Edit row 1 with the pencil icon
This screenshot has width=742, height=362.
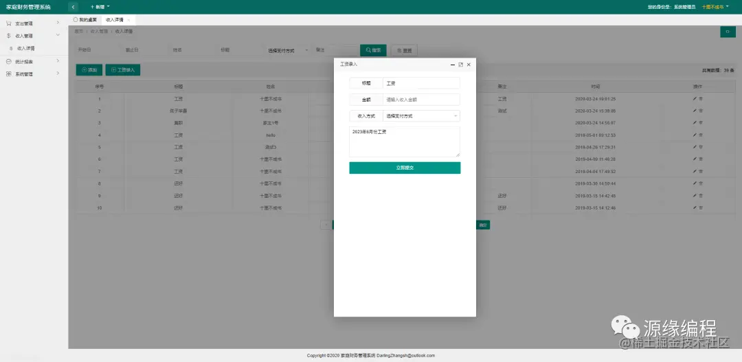click(695, 98)
